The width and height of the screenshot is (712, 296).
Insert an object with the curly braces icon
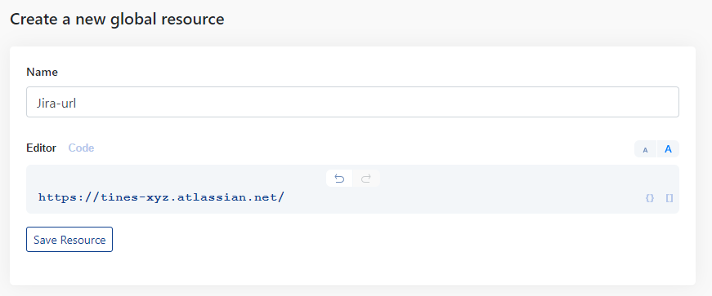[x=650, y=198]
